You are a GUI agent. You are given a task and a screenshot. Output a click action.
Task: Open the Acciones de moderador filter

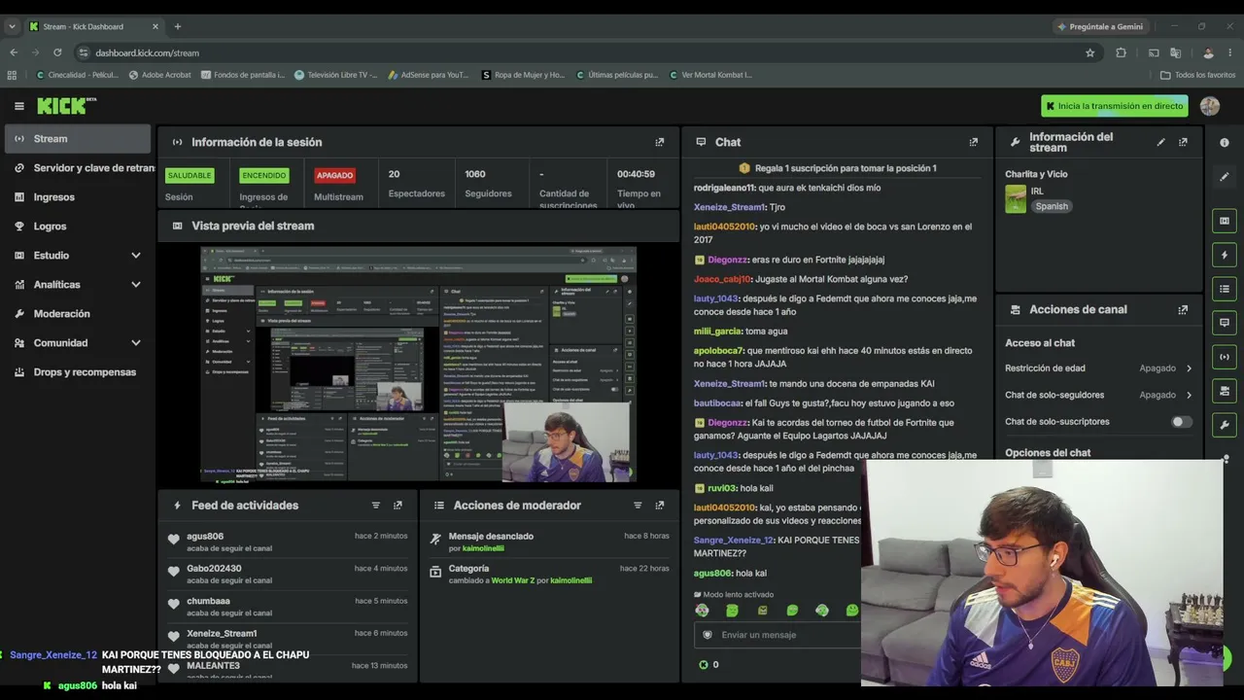point(638,506)
